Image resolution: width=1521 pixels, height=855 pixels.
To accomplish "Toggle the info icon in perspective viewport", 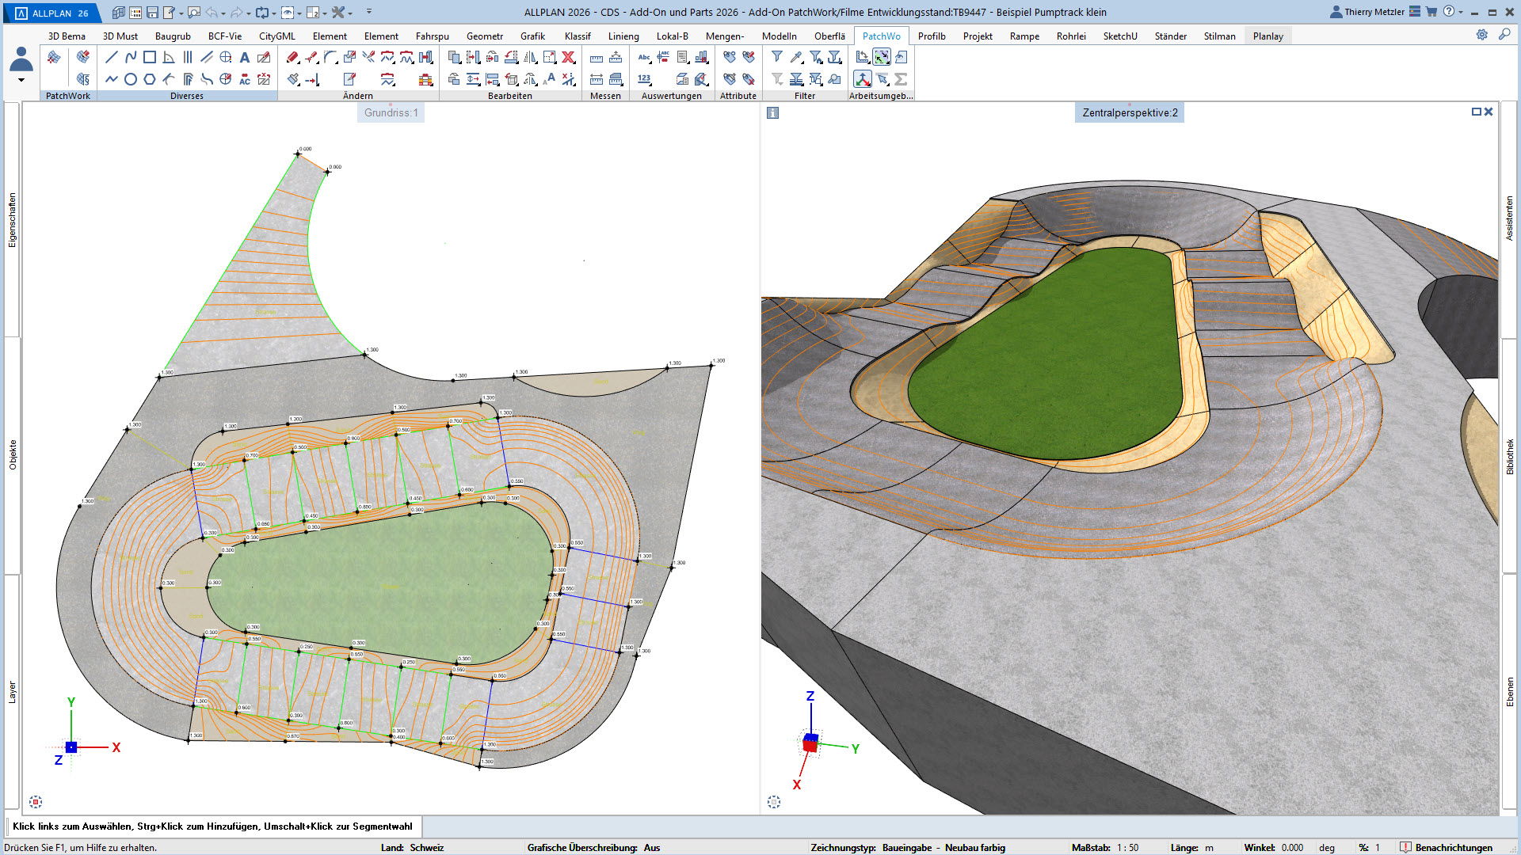I will [x=773, y=113].
